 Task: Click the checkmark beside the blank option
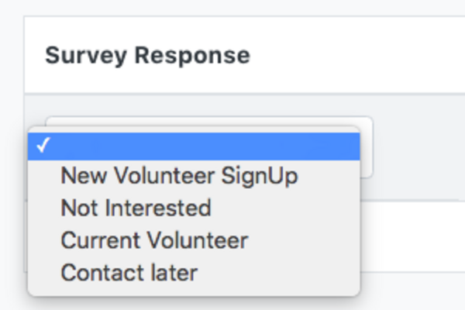point(37,146)
